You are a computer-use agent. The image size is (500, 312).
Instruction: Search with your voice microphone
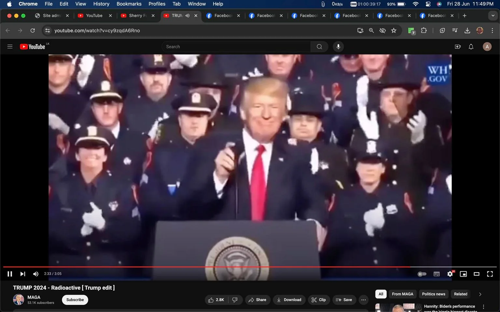click(338, 46)
